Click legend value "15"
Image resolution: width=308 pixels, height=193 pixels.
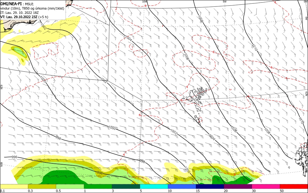(x=198, y=191)
